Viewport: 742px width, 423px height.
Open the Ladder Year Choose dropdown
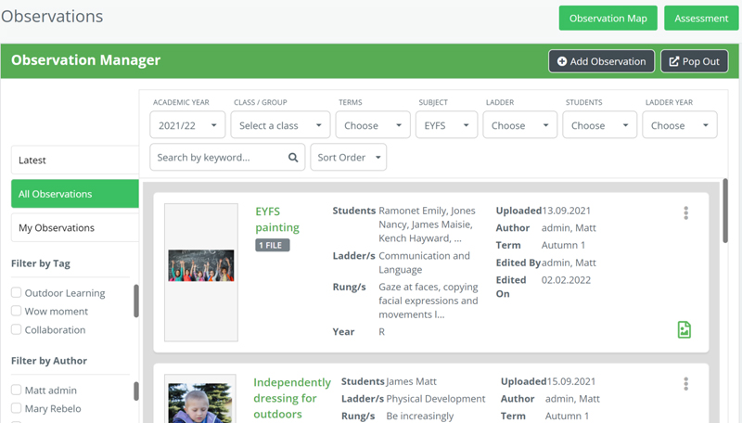(680, 125)
